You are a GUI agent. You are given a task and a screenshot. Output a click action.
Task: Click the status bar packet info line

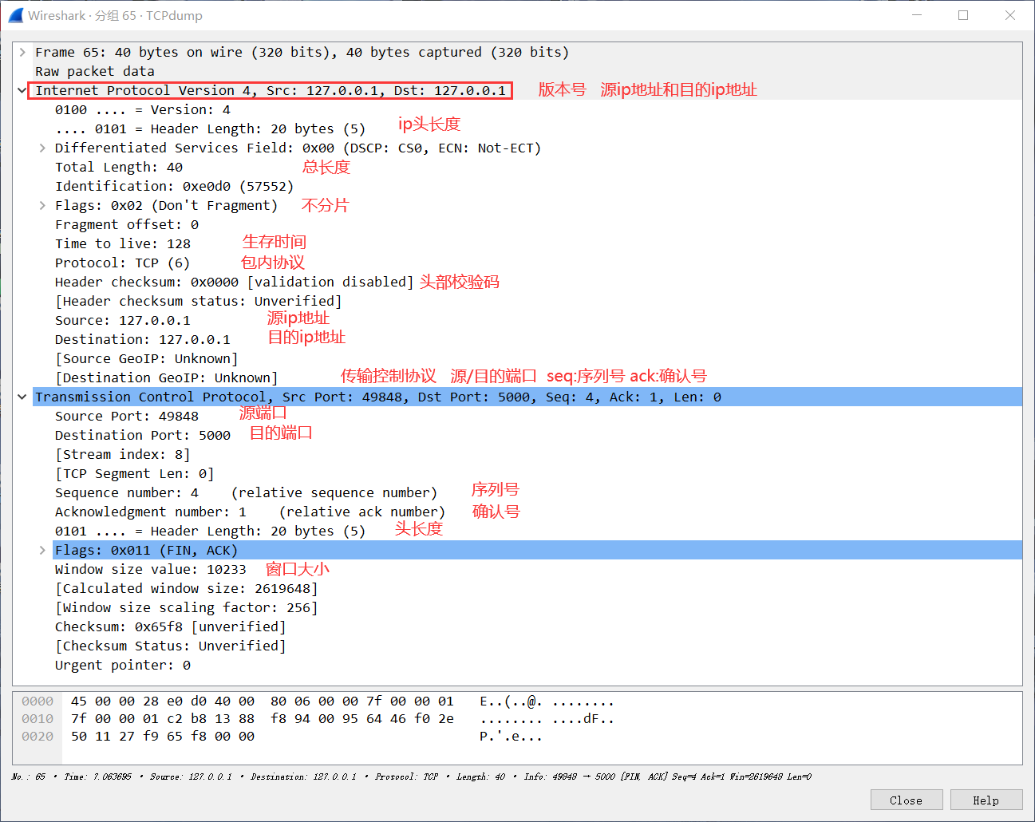click(412, 777)
